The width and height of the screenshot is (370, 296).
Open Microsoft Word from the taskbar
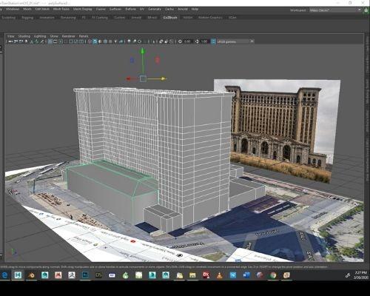click(x=246, y=275)
